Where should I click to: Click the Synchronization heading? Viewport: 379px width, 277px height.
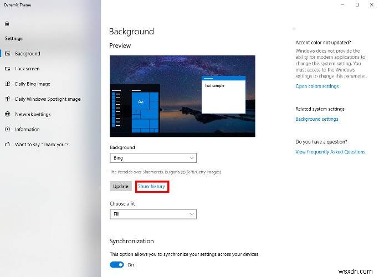point(131,241)
